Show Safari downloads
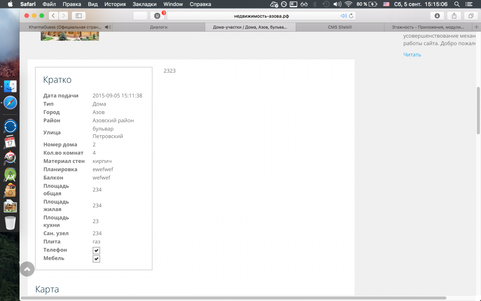The width and height of the screenshot is (481, 301). tap(437, 16)
